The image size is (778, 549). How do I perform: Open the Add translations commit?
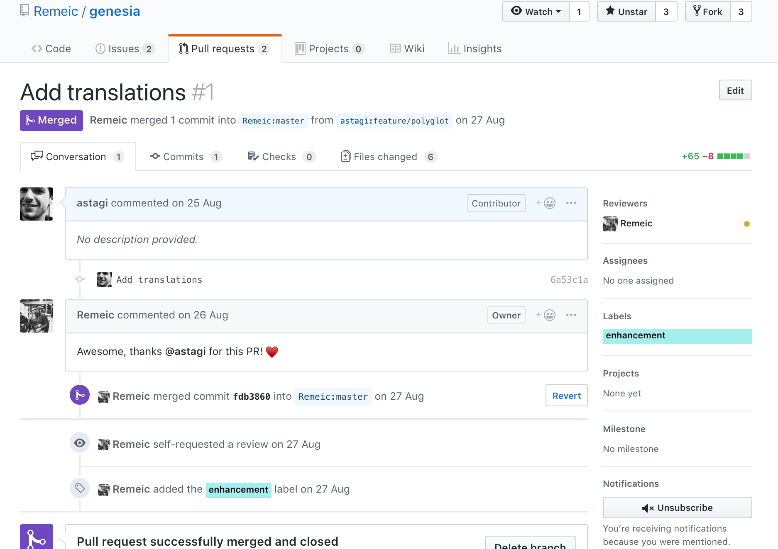tap(159, 279)
